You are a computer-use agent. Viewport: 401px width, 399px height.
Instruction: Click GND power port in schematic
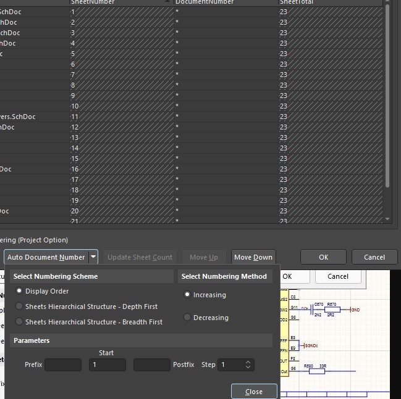coord(355,310)
